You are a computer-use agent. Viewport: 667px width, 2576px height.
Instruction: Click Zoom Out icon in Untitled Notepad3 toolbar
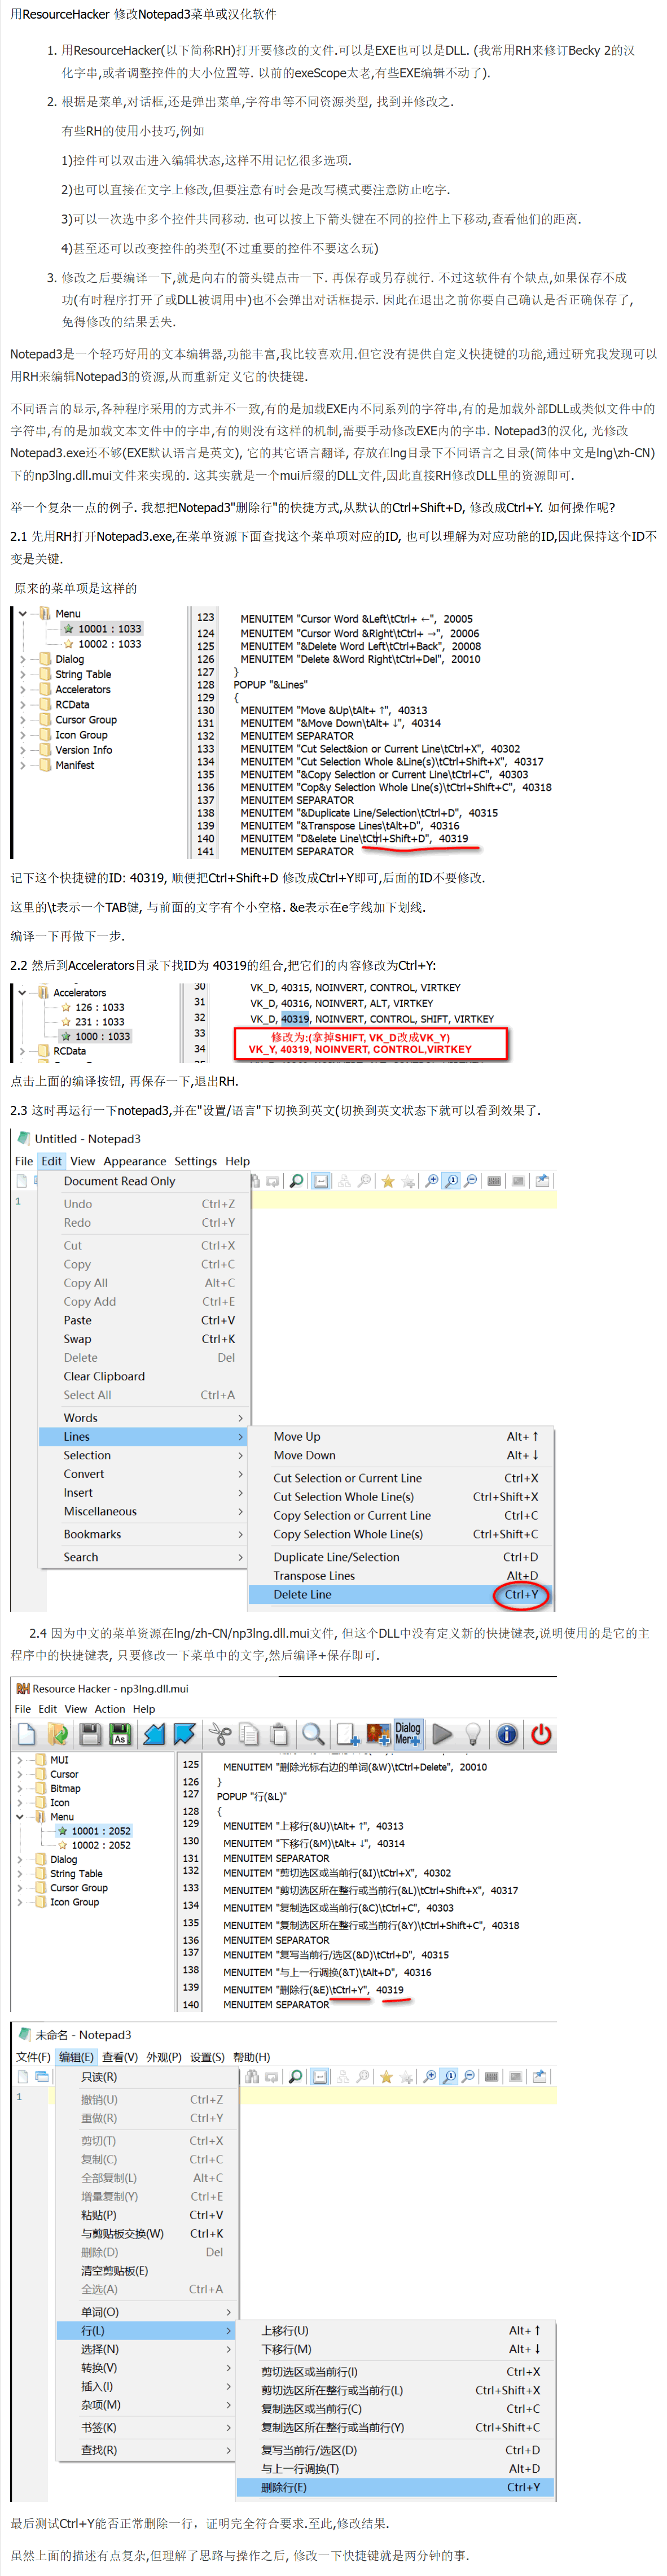(470, 1181)
